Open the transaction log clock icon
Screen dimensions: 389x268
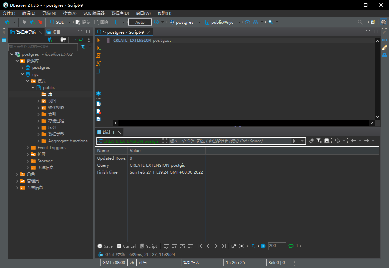pos(156,22)
